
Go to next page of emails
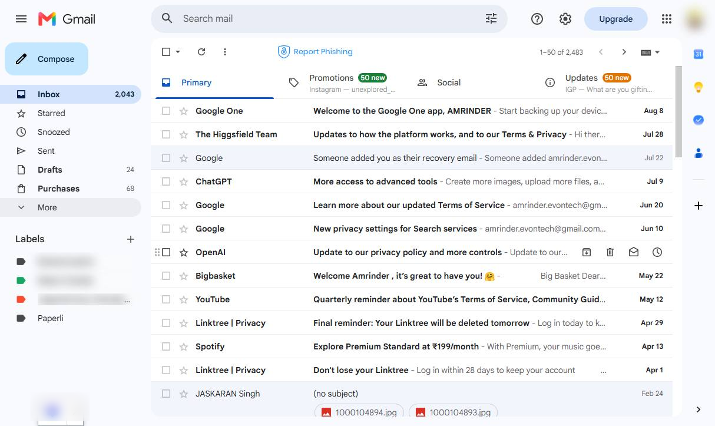[x=624, y=52]
